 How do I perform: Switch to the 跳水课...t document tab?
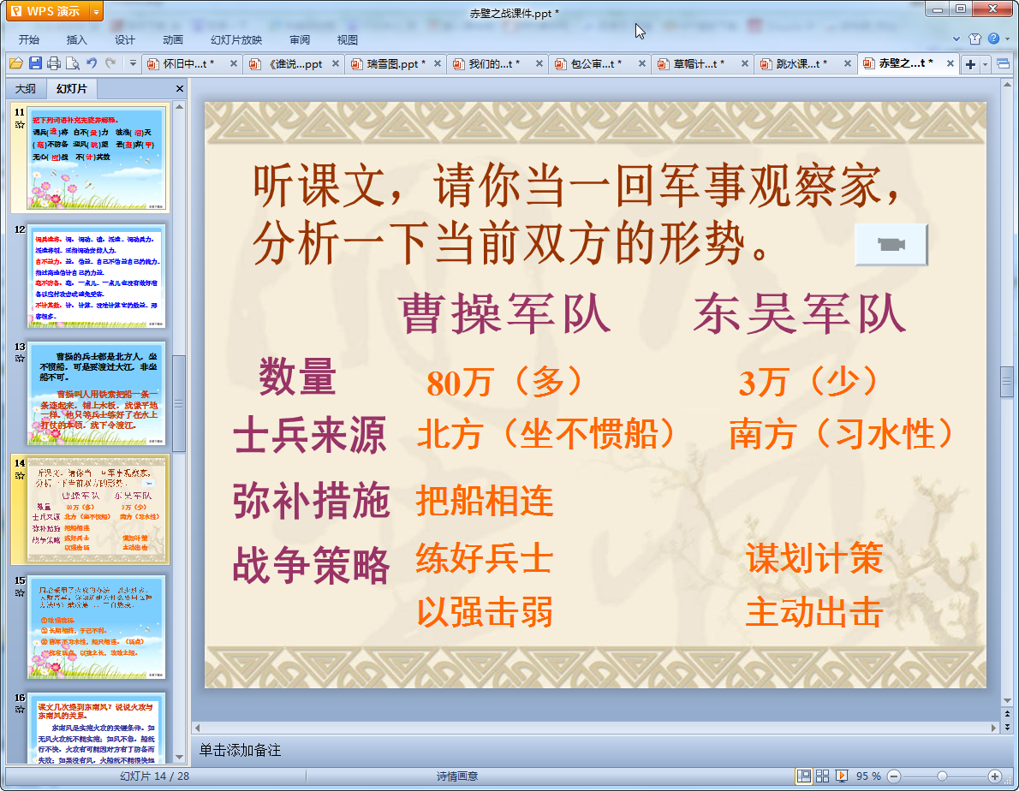801,63
